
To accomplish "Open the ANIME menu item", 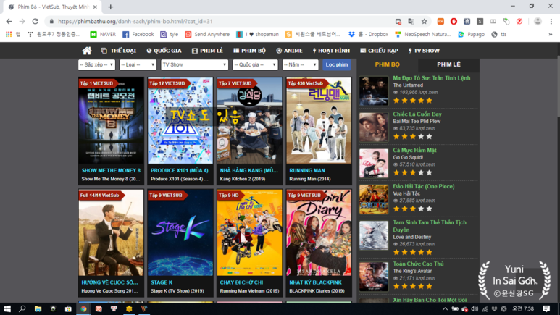I will pos(289,51).
